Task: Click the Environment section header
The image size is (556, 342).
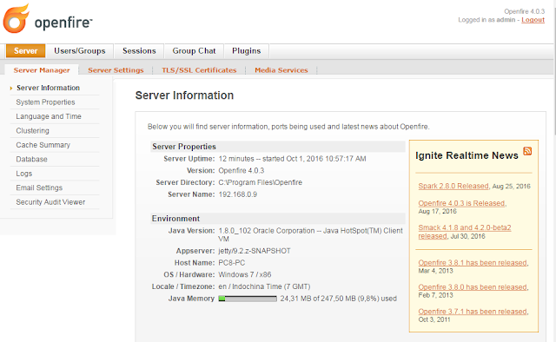Action: click(278, 219)
